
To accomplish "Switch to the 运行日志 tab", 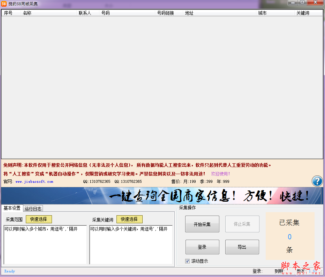I will pyautogui.click(x=32, y=208).
